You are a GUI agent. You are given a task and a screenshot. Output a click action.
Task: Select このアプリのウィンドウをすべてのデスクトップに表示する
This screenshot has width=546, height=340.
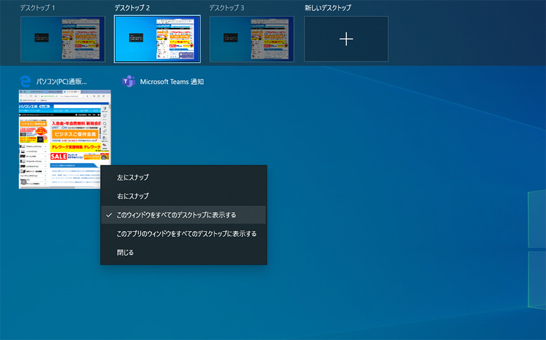click(x=183, y=234)
